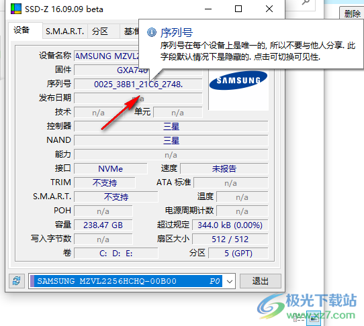Close the SSD-Z window
The width and height of the screenshot is (364, 326).
(269, 9)
